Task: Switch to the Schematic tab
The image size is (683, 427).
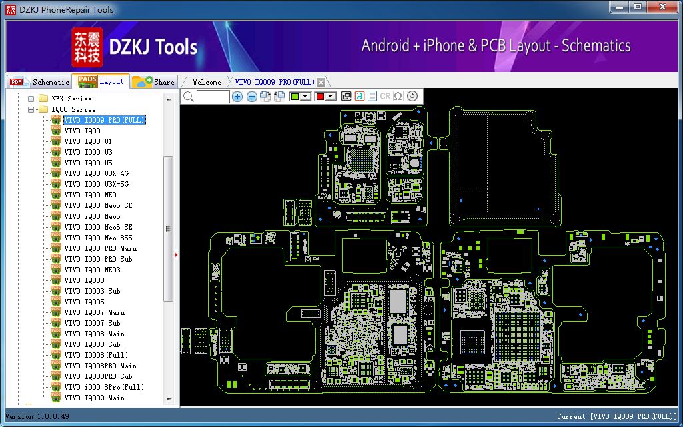Action: pos(39,82)
